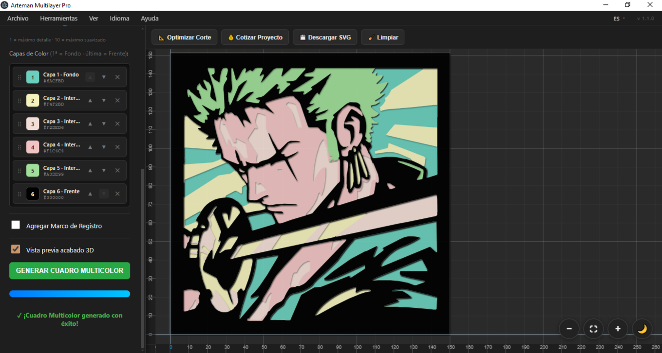Enable the Agregar Marco de Registro checkbox
The width and height of the screenshot is (662, 353).
(16, 225)
